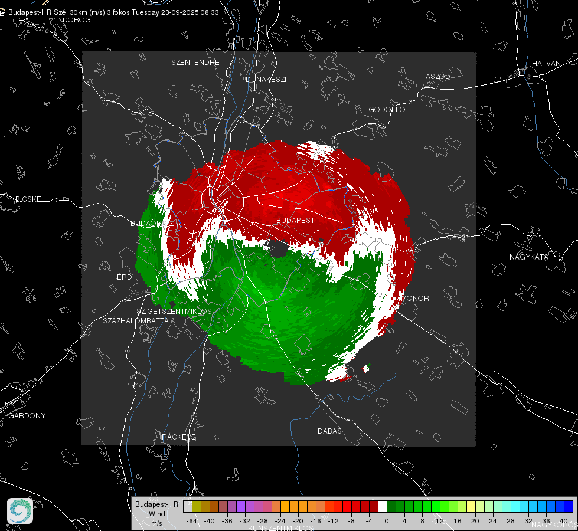This screenshot has height=531, width=578.
Task: Click the -36 value on the legend scale
Action: pos(227,521)
